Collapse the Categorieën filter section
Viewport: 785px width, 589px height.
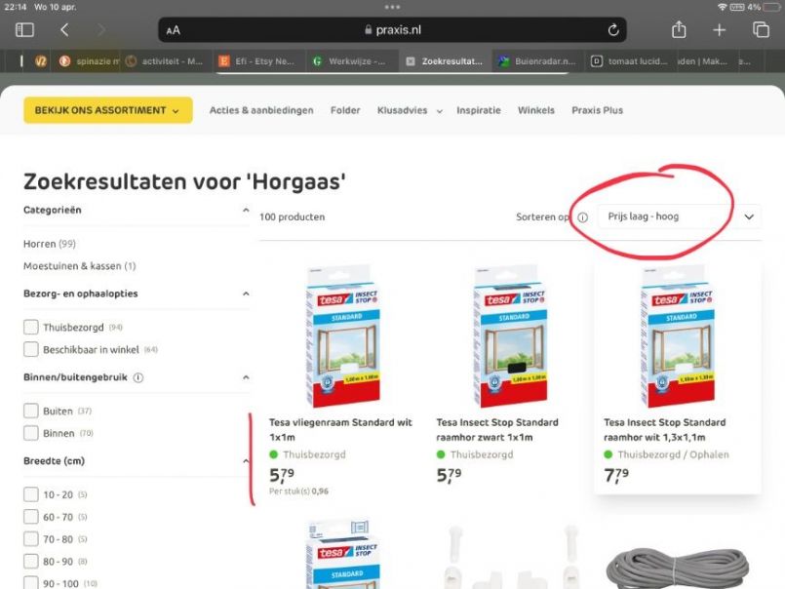tap(246, 210)
